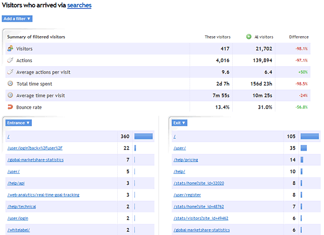The height and width of the screenshot is (235, 324).
Task: Open the /stats/home?site_id=32020 link
Action: [x=198, y=183]
